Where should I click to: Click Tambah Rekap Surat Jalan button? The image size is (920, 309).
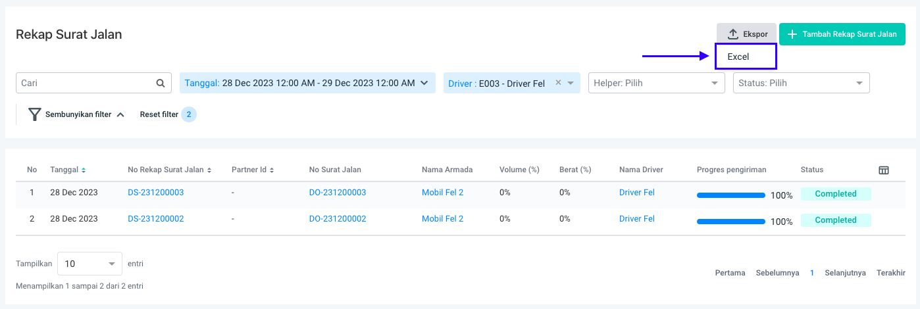[842, 34]
